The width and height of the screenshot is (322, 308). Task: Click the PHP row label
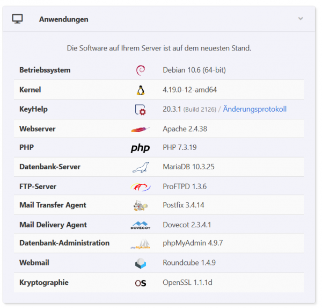pyautogui.click(x=26, y=147)
